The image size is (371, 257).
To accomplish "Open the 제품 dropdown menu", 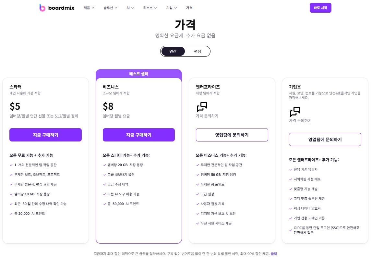I will click(x=88, y=8).
